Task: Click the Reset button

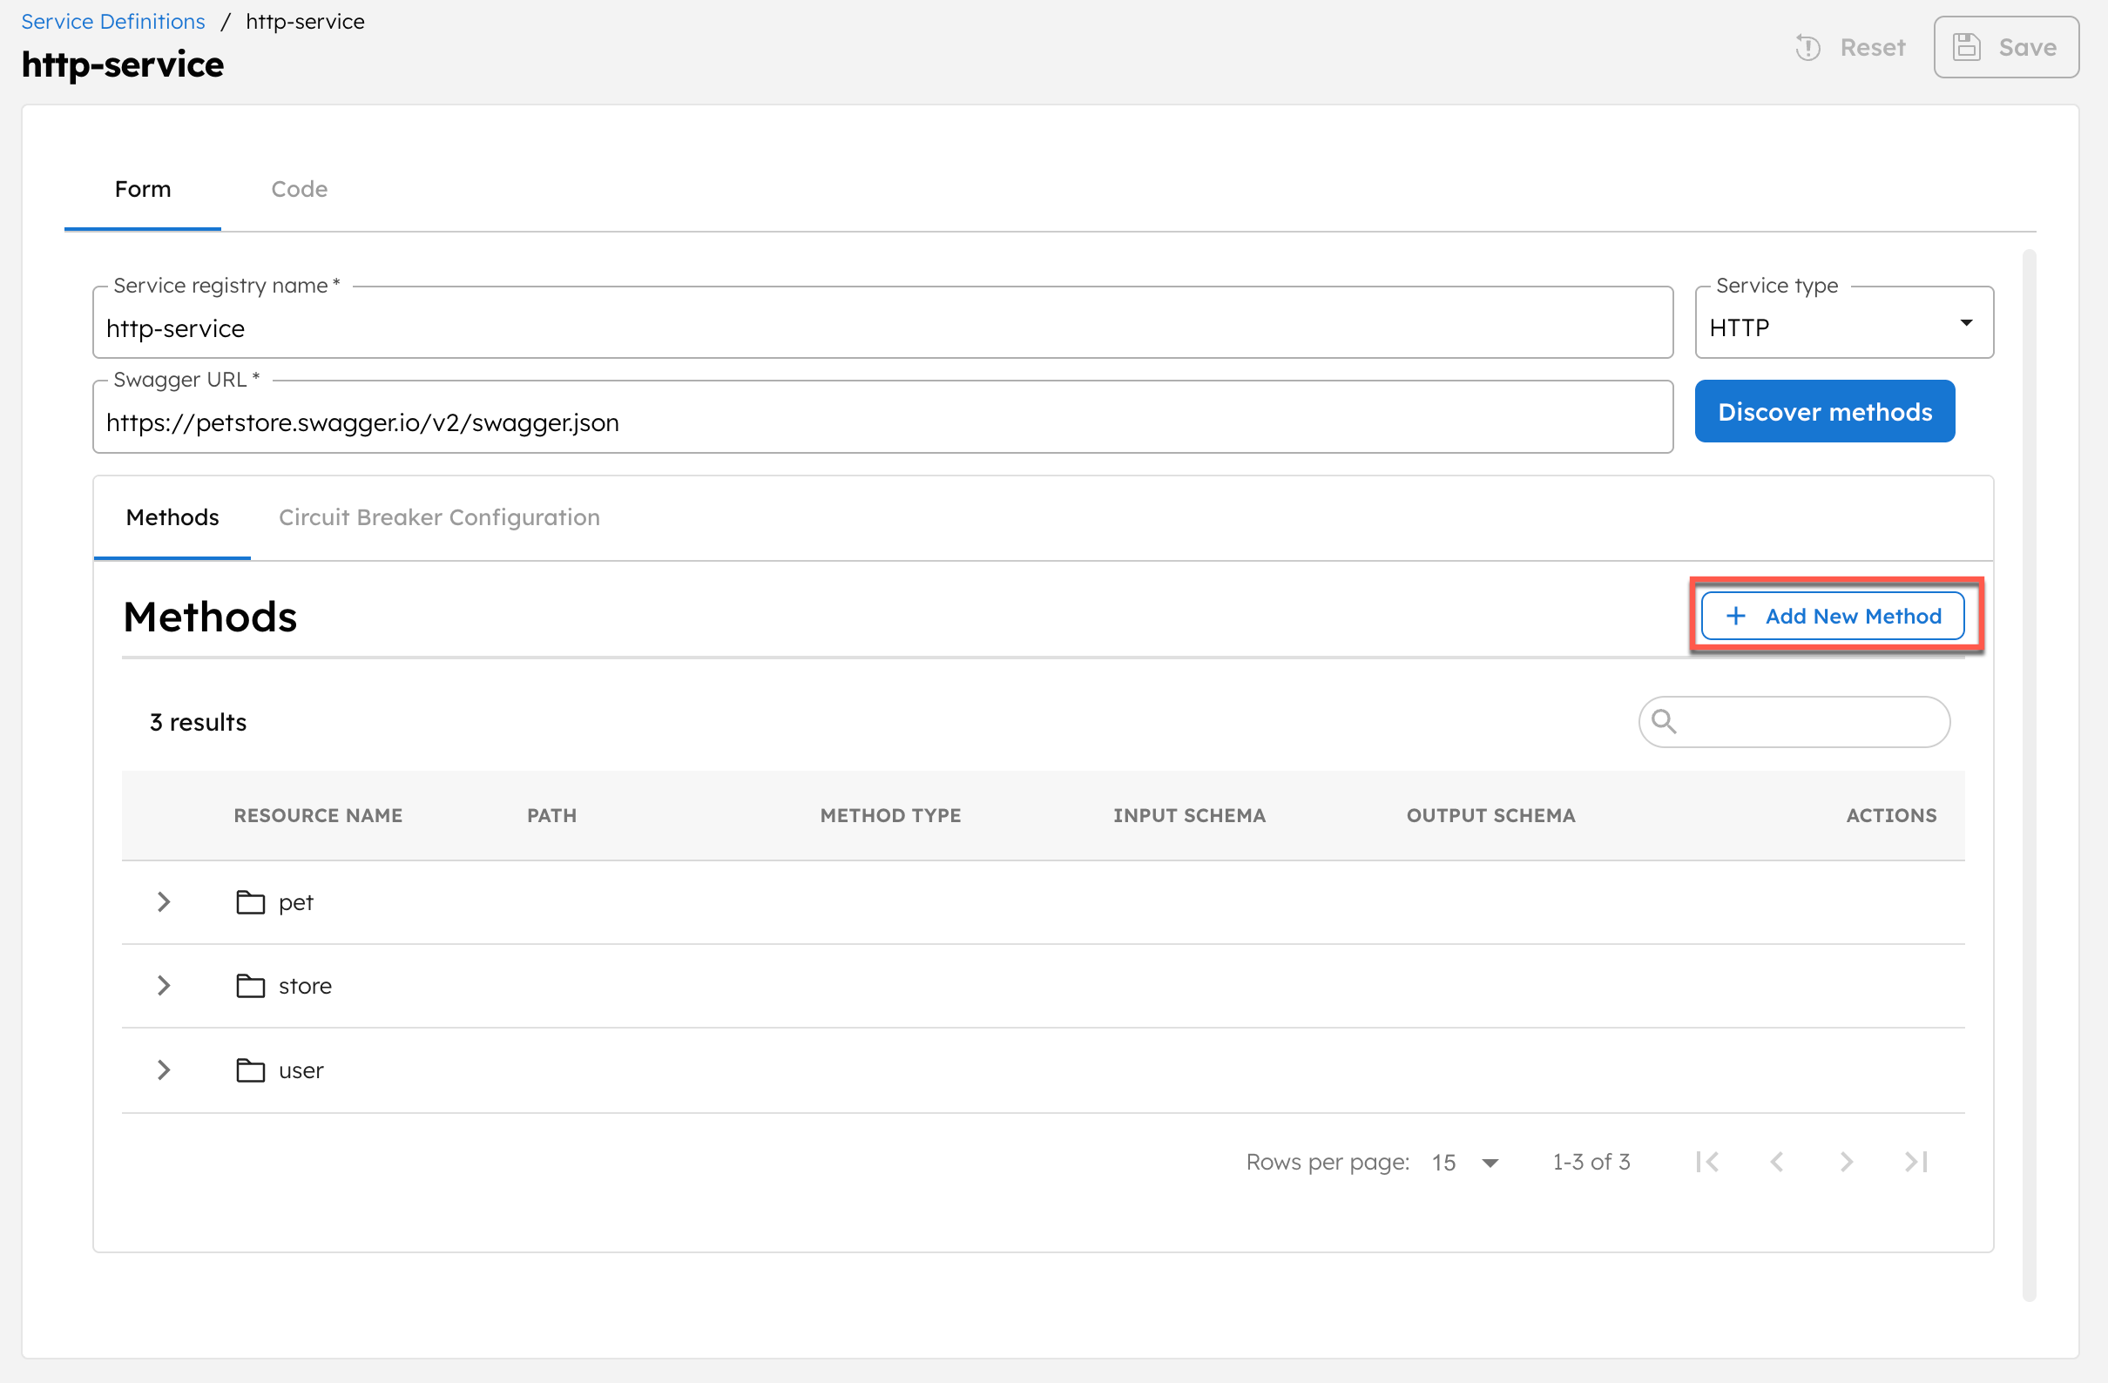Action: click(1851, 48)
